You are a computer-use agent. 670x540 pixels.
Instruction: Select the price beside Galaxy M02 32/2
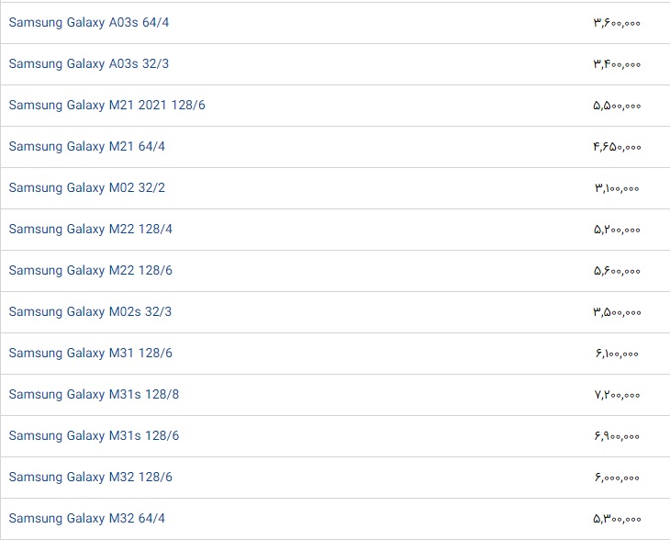point(617,187)
